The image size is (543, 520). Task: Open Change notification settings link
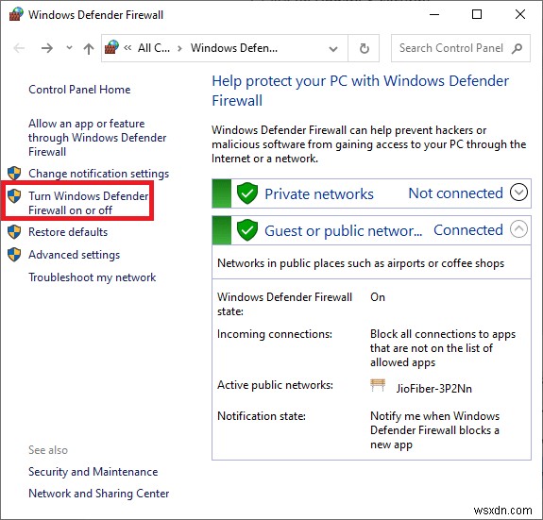coord(99,174)
